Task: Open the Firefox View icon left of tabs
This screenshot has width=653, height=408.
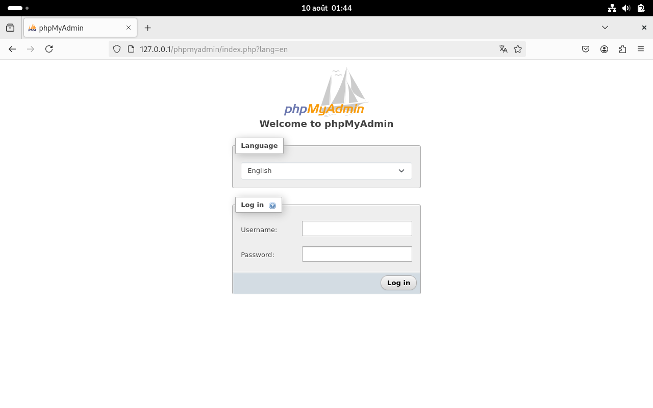Action: click(x=10, y=28)
